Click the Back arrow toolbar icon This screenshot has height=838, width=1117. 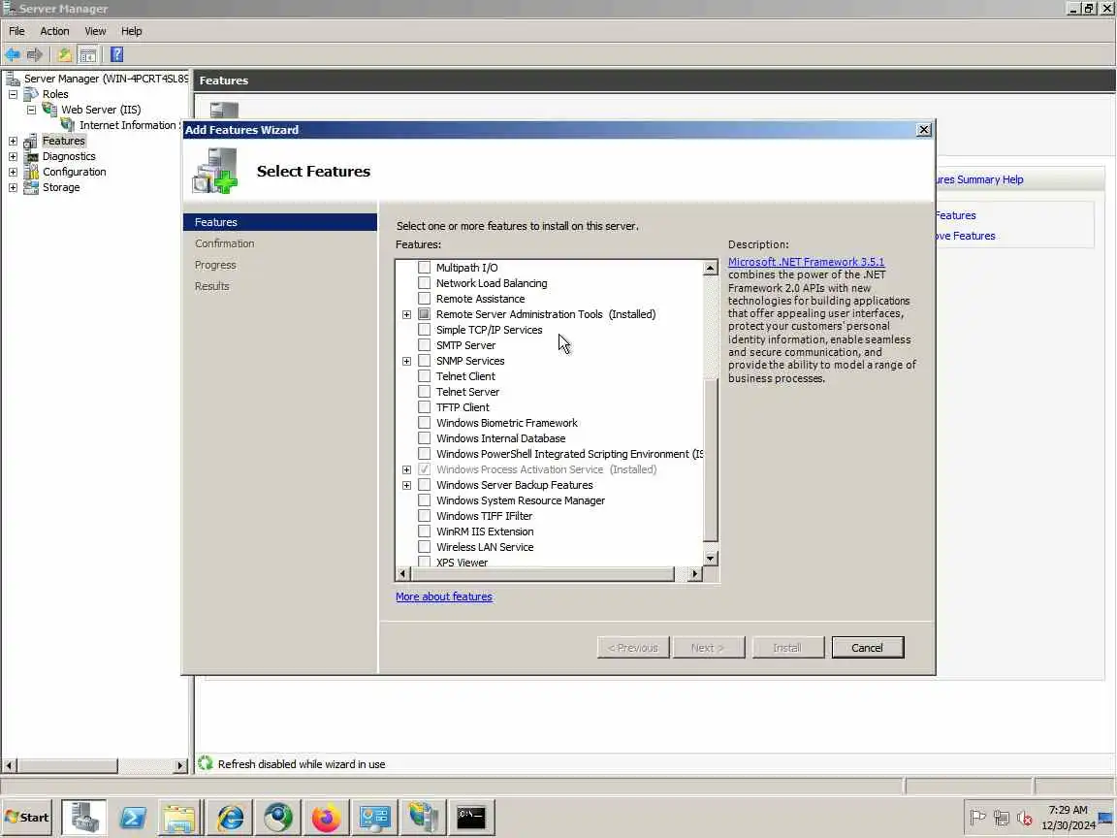pos(12,54)
